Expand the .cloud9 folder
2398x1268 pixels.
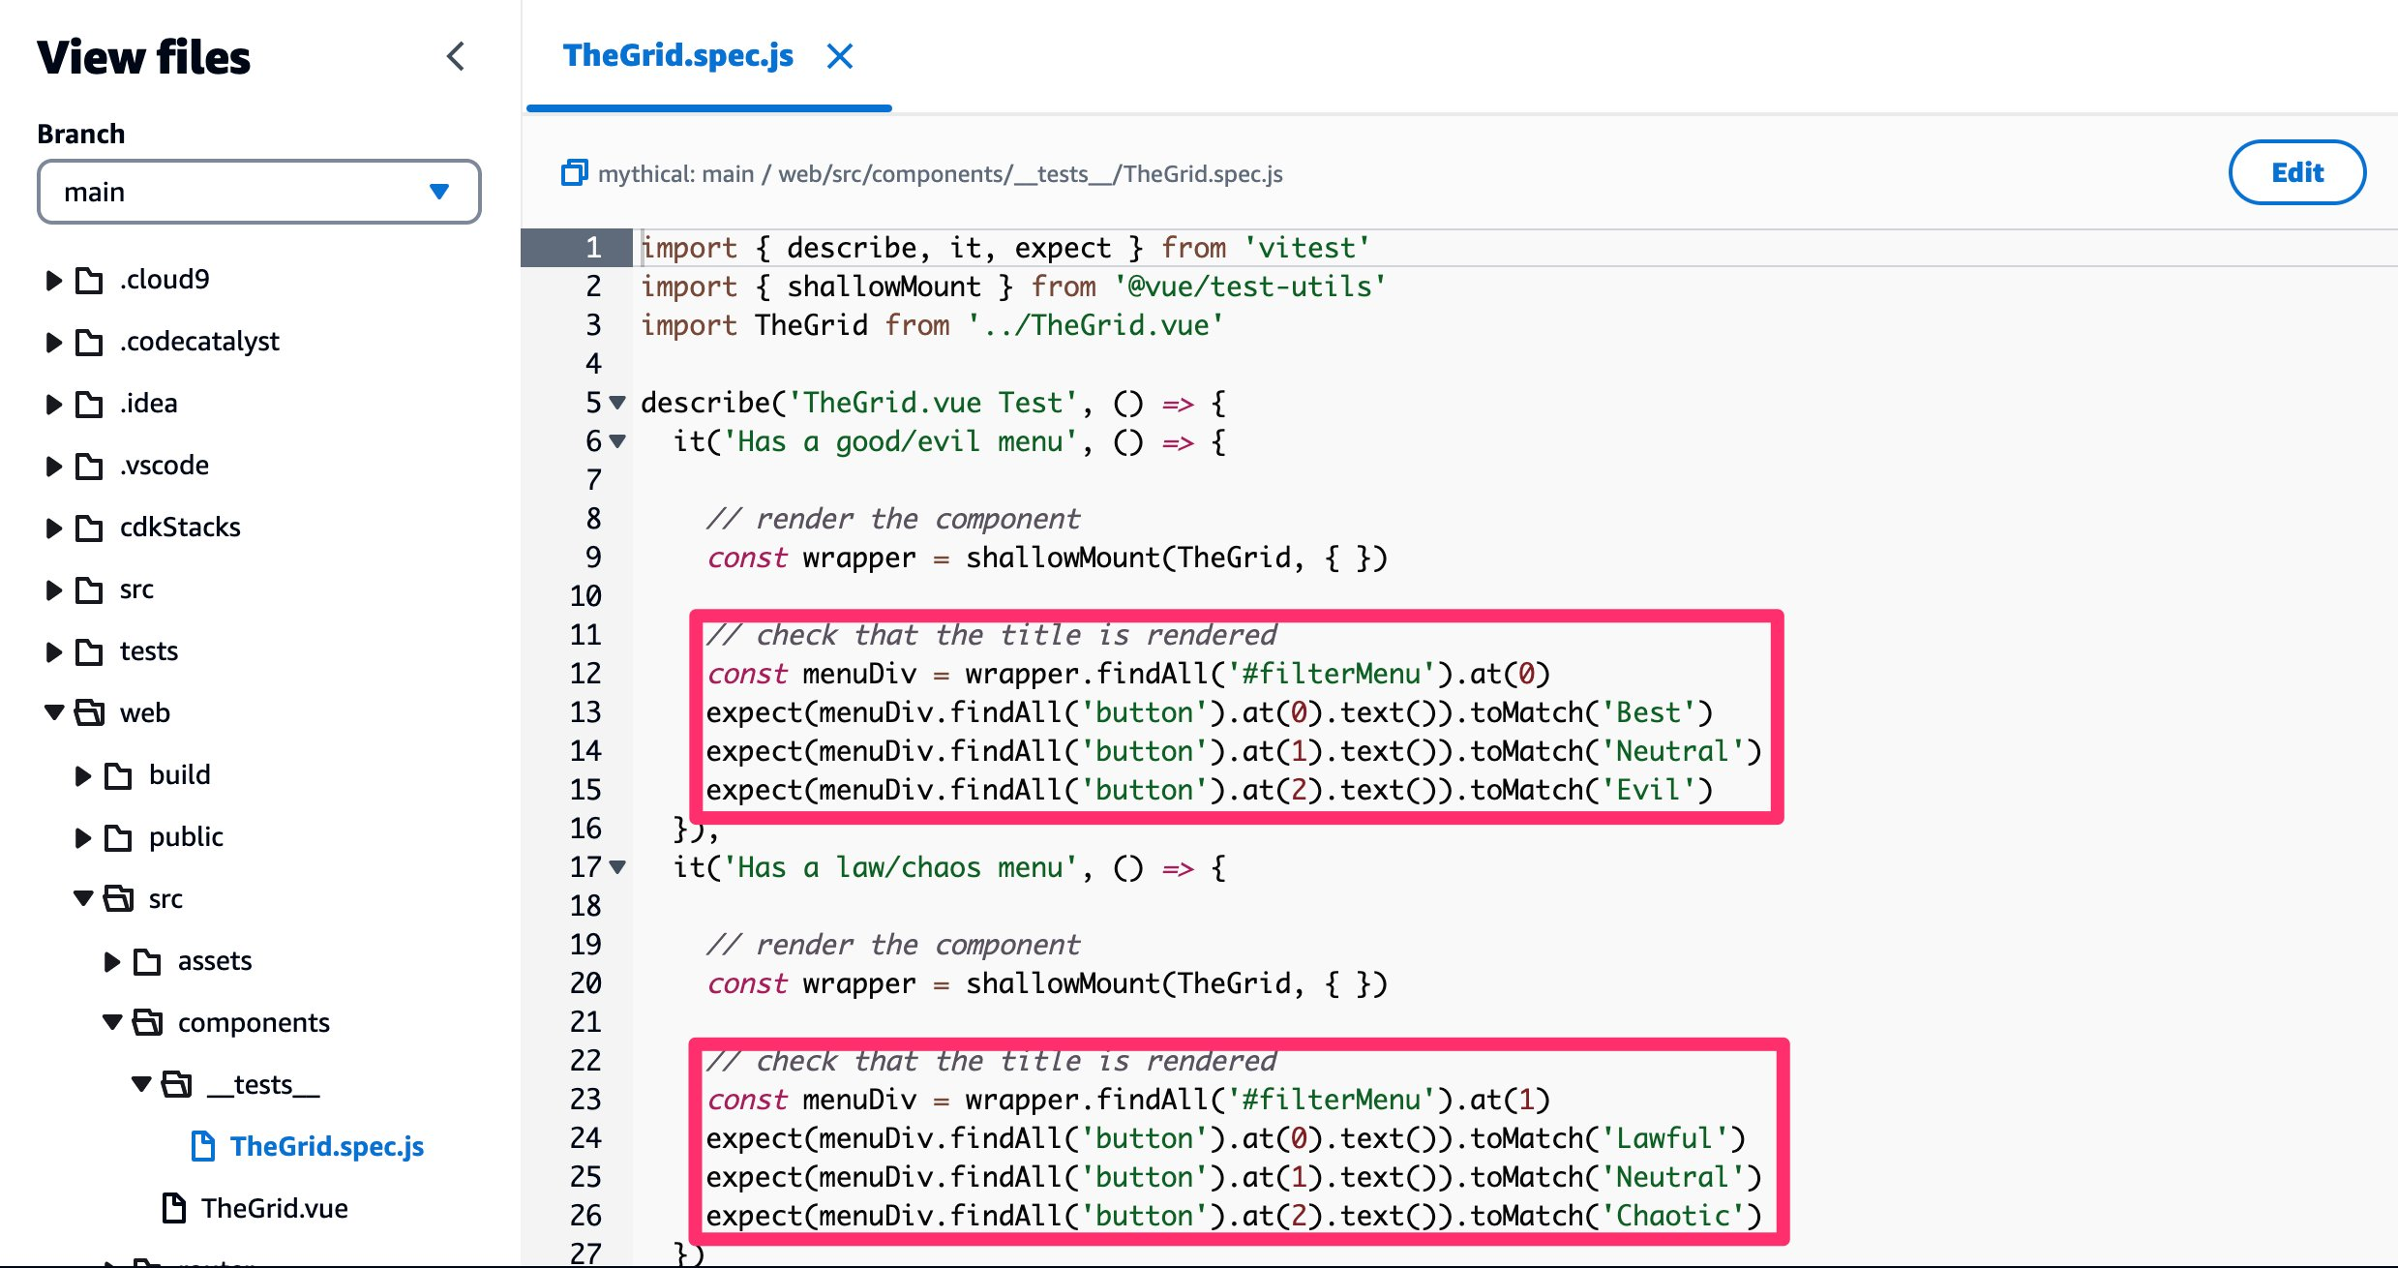point(53,281)
